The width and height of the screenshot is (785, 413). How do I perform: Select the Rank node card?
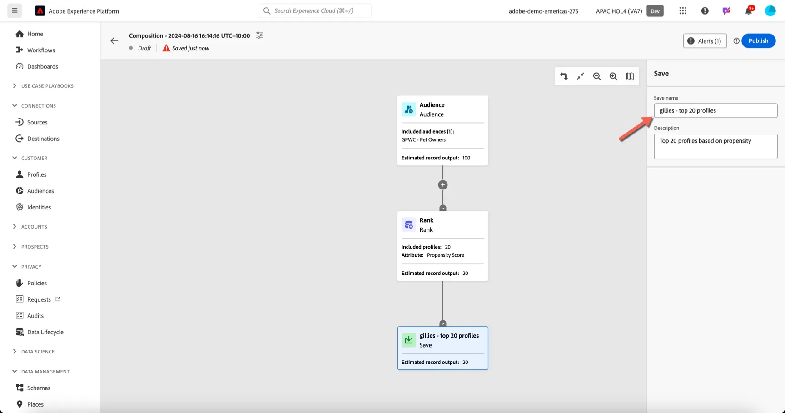coord(443,246)
